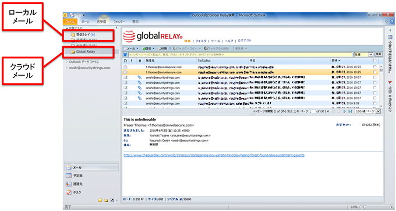Click the Folder List icon in navigation pane
396x211 pixels.
click(106, 201)
